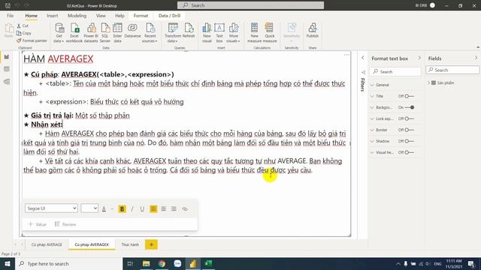The height and width of the screenshot is (270, 481).
Task: Insert a Text box
Action: [219, 33]
